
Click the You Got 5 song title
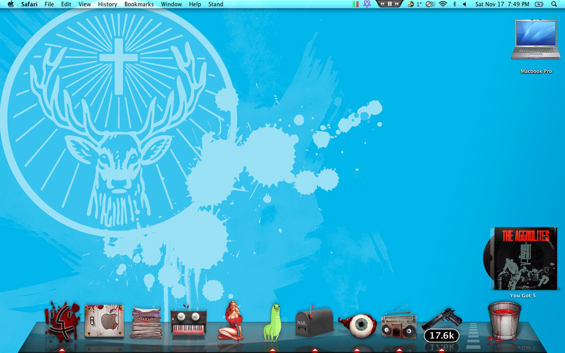pyautogui.click(x=523, y=296)
